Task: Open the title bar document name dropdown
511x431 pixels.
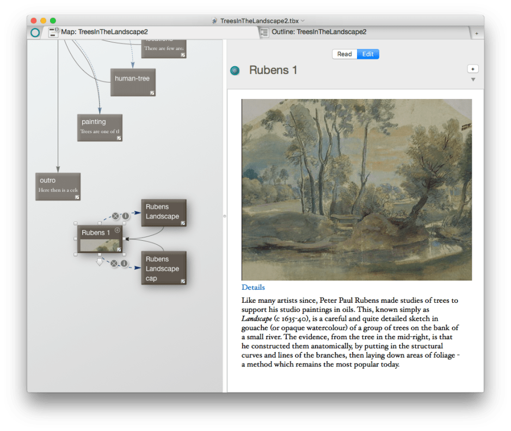Action: pos(303,21)
